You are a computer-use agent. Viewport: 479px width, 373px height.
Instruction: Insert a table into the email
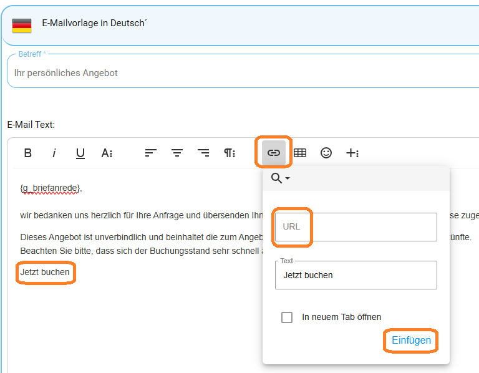300,153
